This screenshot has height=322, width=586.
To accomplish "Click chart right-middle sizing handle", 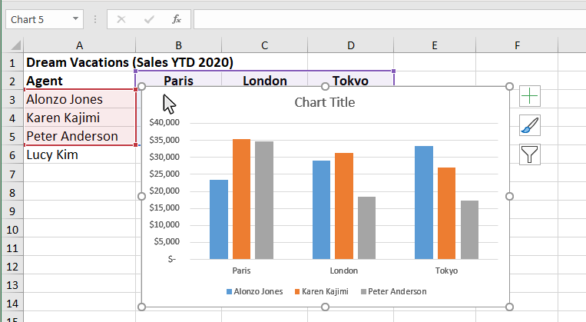I will click(x=509, y=196).
